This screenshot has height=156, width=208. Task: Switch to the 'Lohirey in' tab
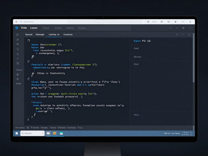pyautogui.click(x=54, y=34)
